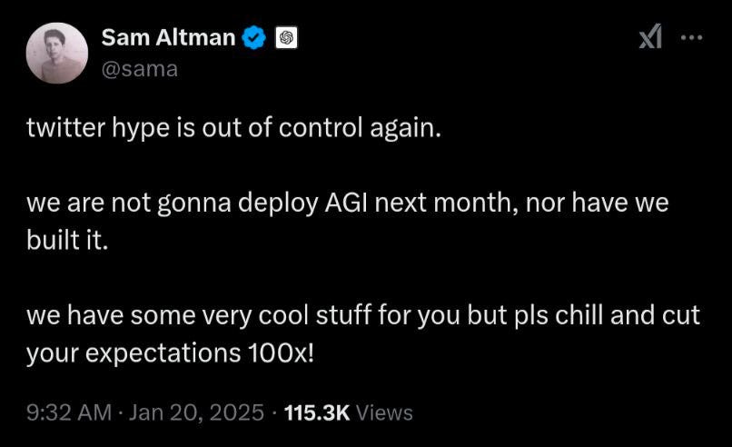Click the '100x!' text in the tweet

pos(281,353)
